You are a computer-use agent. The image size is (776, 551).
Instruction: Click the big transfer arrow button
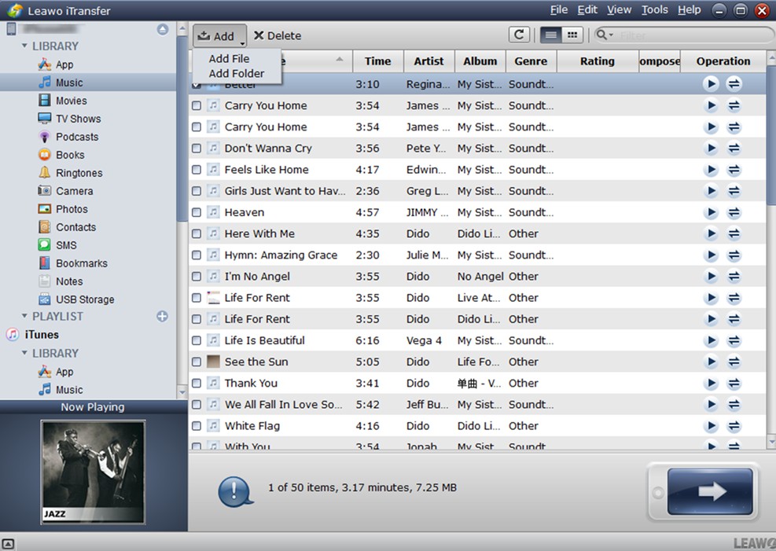coord(710,491)
